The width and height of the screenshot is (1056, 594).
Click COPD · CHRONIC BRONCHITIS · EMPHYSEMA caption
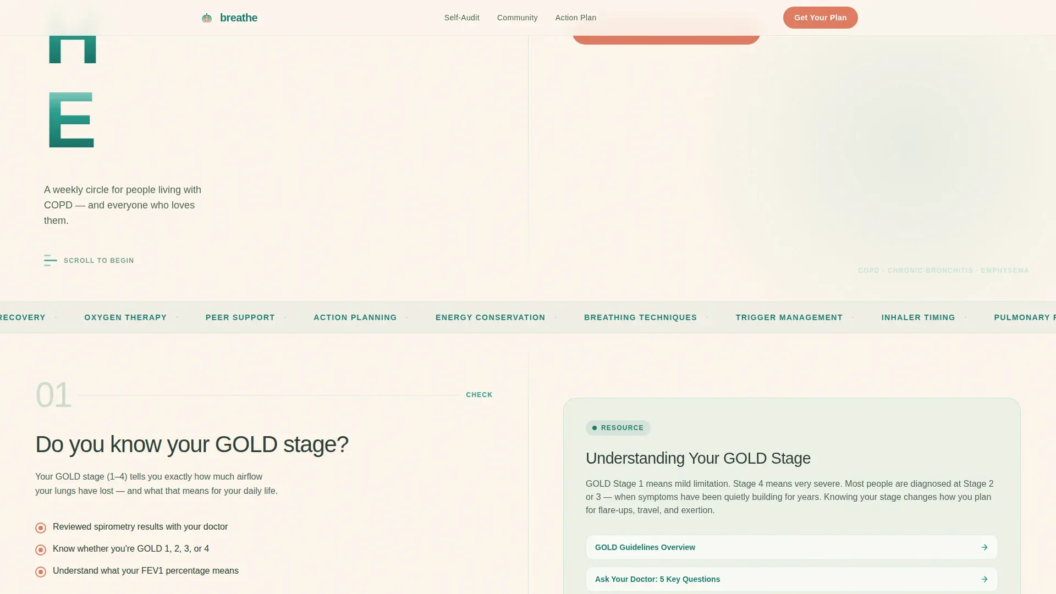point(944,271)
